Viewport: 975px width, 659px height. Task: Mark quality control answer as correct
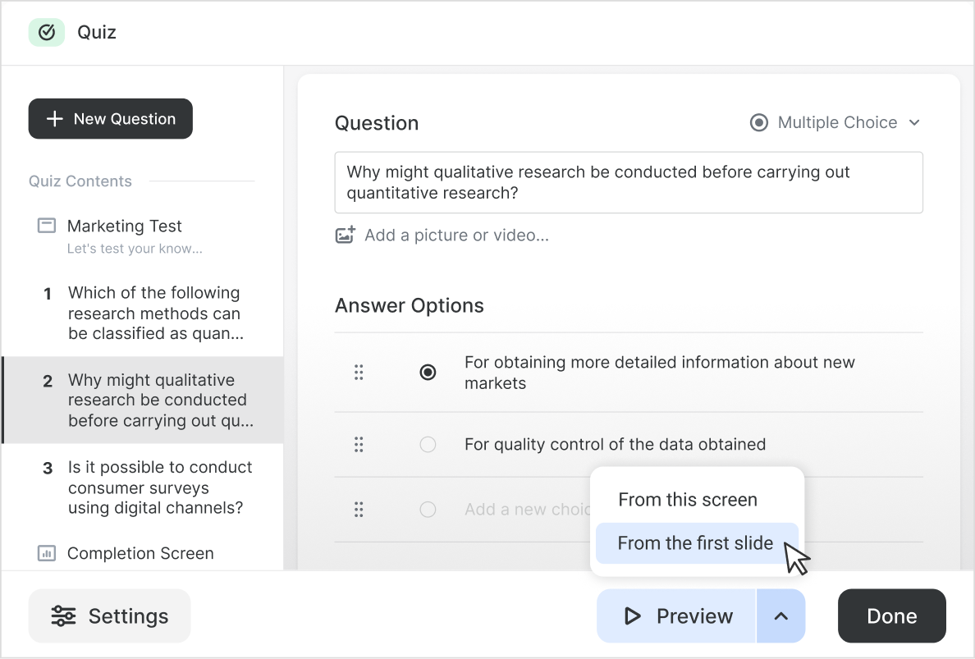tap(428, 445)
